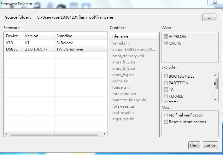The image size is (223, 155).
Task: Select boot_delivery.xml in Content list
Action: coord(128,56)
